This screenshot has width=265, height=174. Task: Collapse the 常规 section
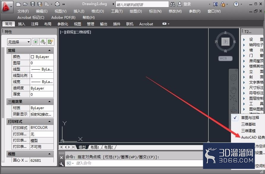click(x=49, y=51)
